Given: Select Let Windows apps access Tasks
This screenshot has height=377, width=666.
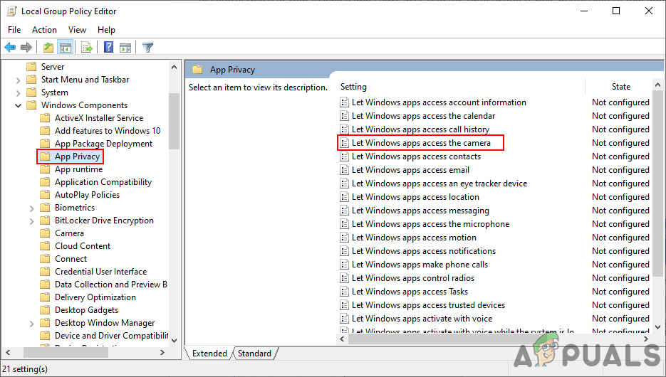Looking at the screenshot, I should pos(410,292).
